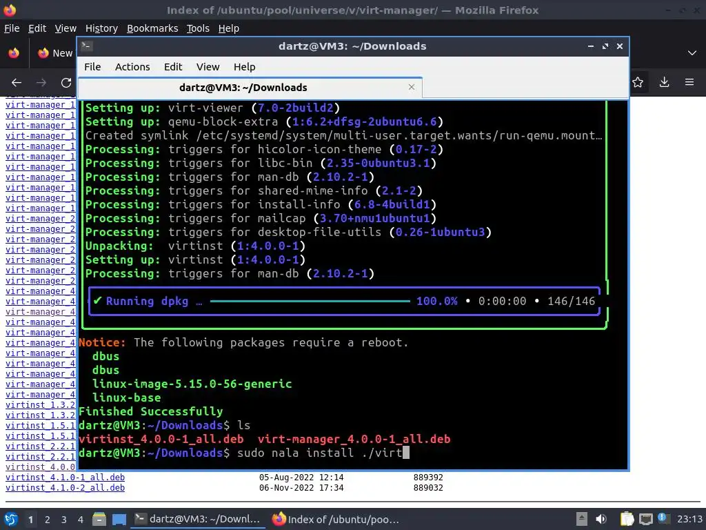This screenshot has width=706, height=530.
Task: Click the Created symlink line in the terminal
Action: click(x=343, y=136)
